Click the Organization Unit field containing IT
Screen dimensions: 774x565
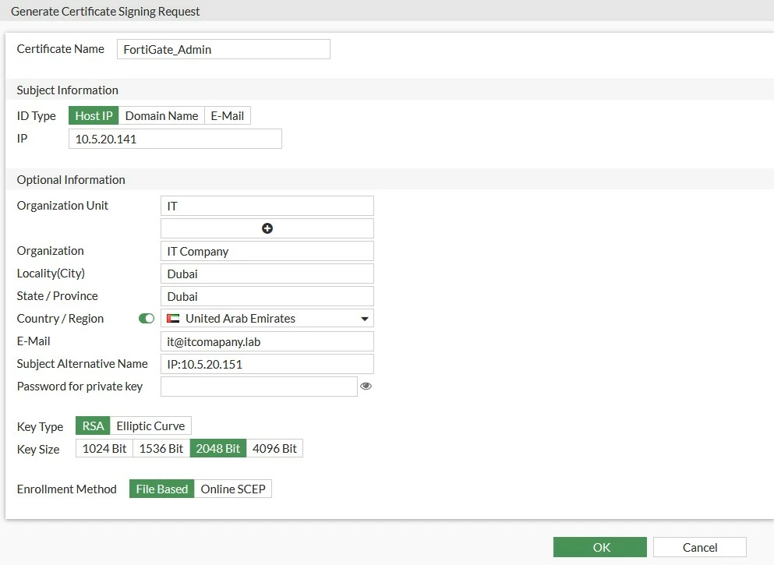coord(267,207)
